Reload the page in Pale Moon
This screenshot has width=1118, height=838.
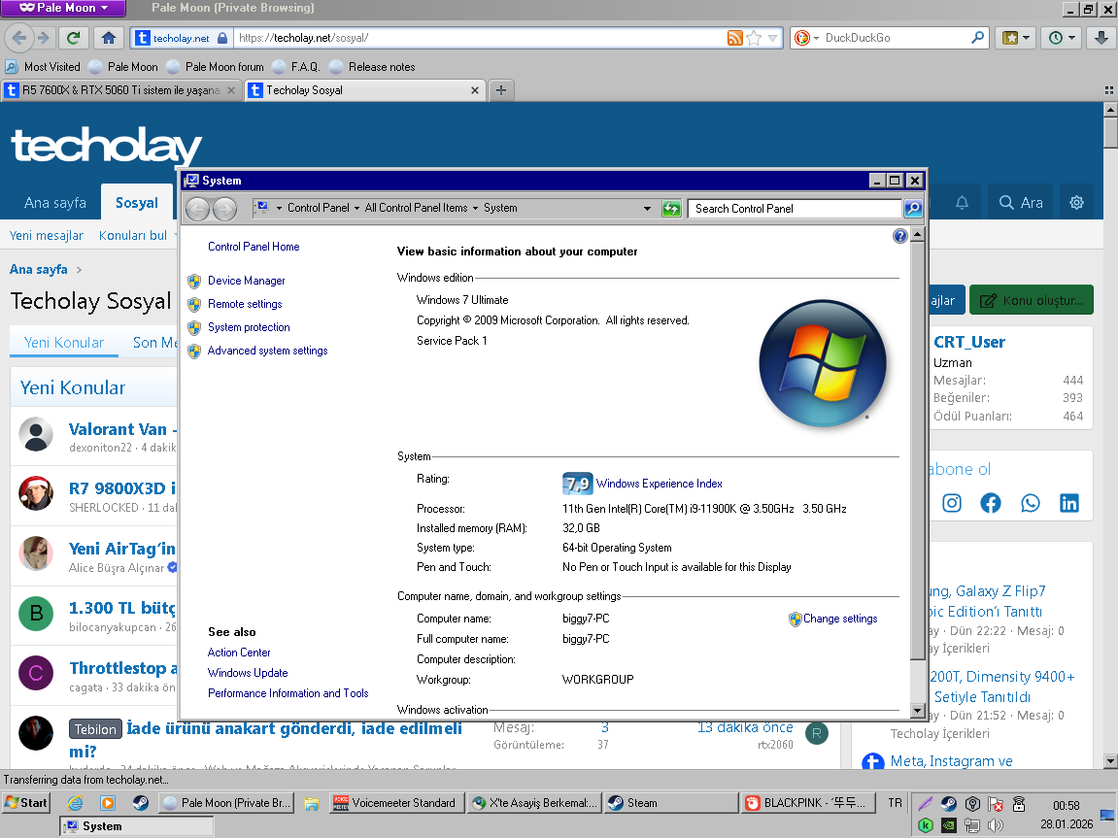[73, 38]
